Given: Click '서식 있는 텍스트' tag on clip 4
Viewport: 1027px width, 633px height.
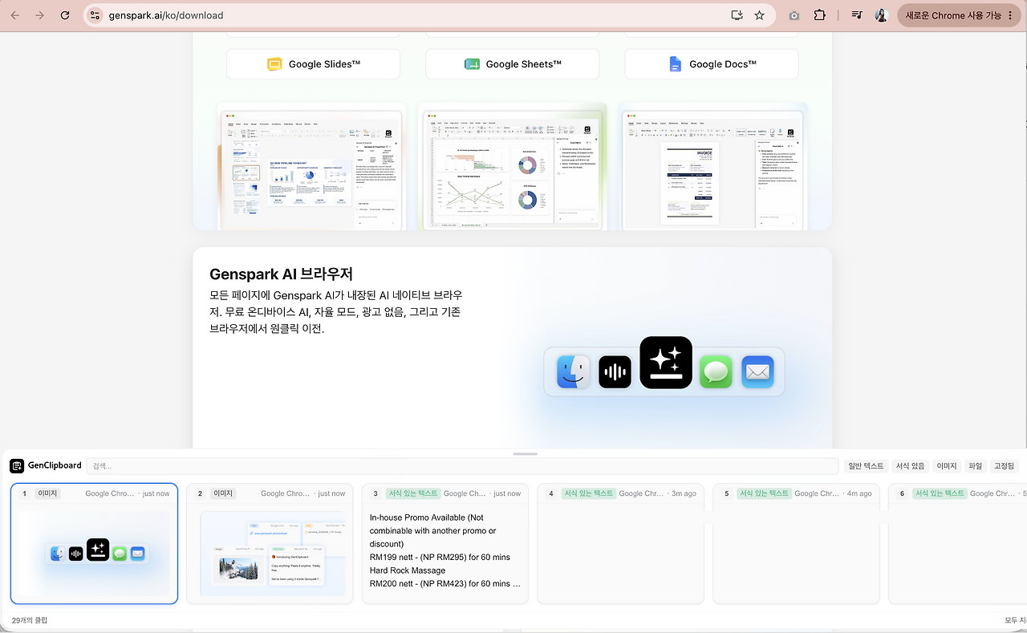Looking at the screenshot, I should click(x=588, y=493).
